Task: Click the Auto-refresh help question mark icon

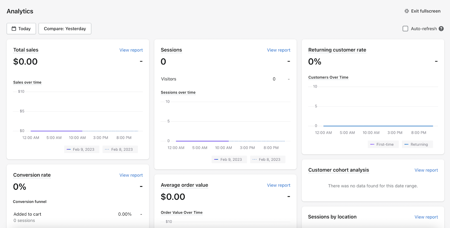Action: pos(441,29)
